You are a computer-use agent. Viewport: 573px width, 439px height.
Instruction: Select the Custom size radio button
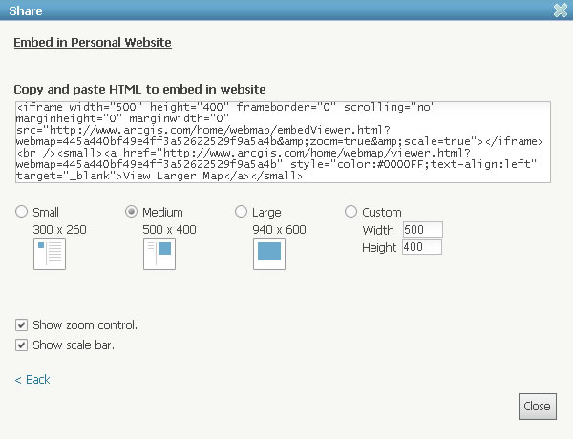[x=351, y=212]
